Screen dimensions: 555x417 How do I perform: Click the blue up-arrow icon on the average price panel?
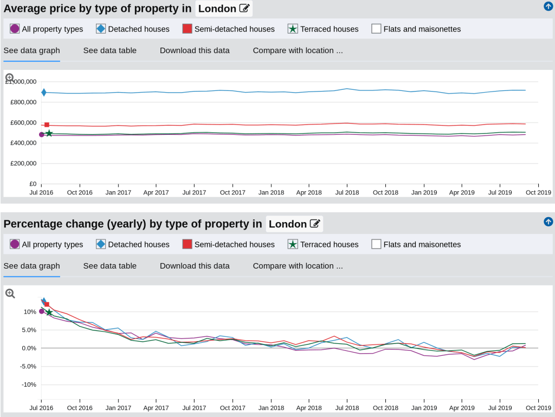[x=548, y=6]
